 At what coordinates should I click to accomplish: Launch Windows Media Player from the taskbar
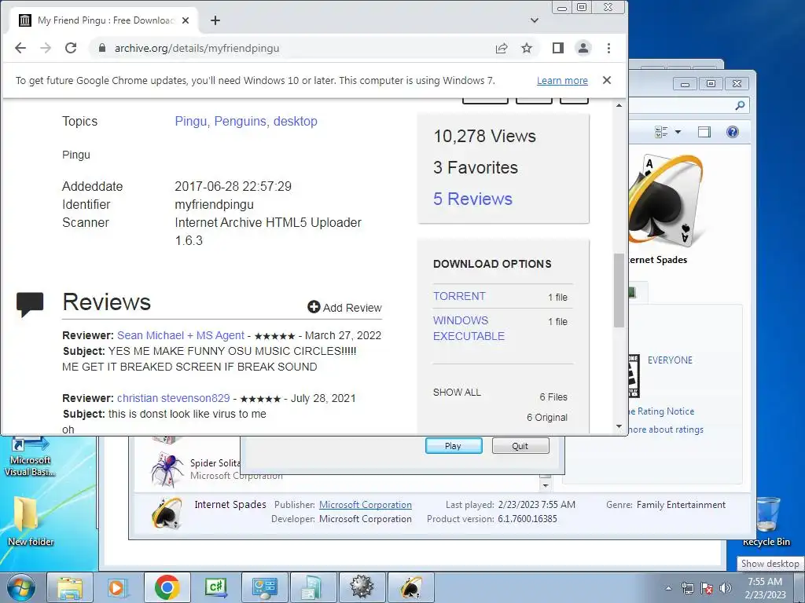(118, 587)
